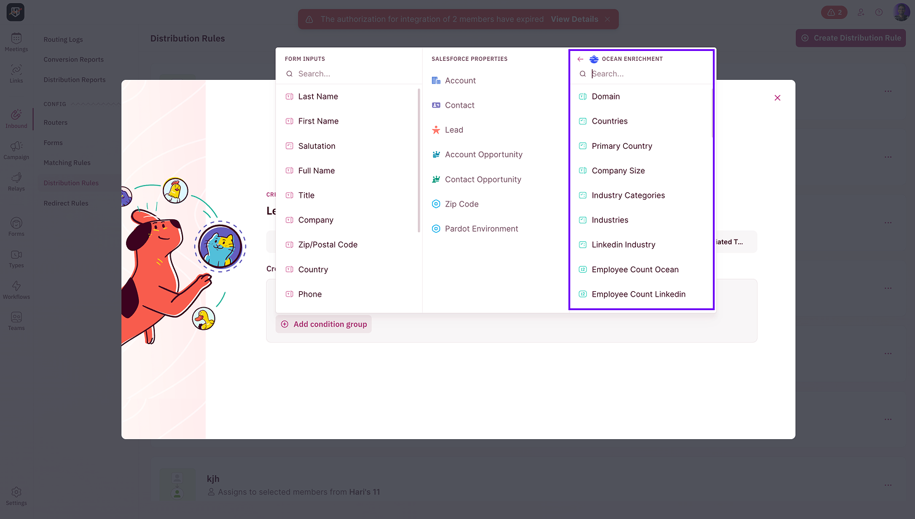Open Distribution Reports page
This screenshot has height=519, width=915.
pyautogui.click(x=74, y=80)
